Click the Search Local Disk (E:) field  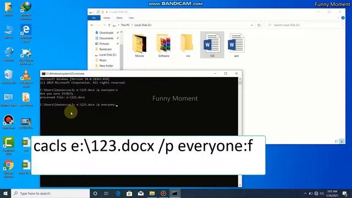coord(304,25)
